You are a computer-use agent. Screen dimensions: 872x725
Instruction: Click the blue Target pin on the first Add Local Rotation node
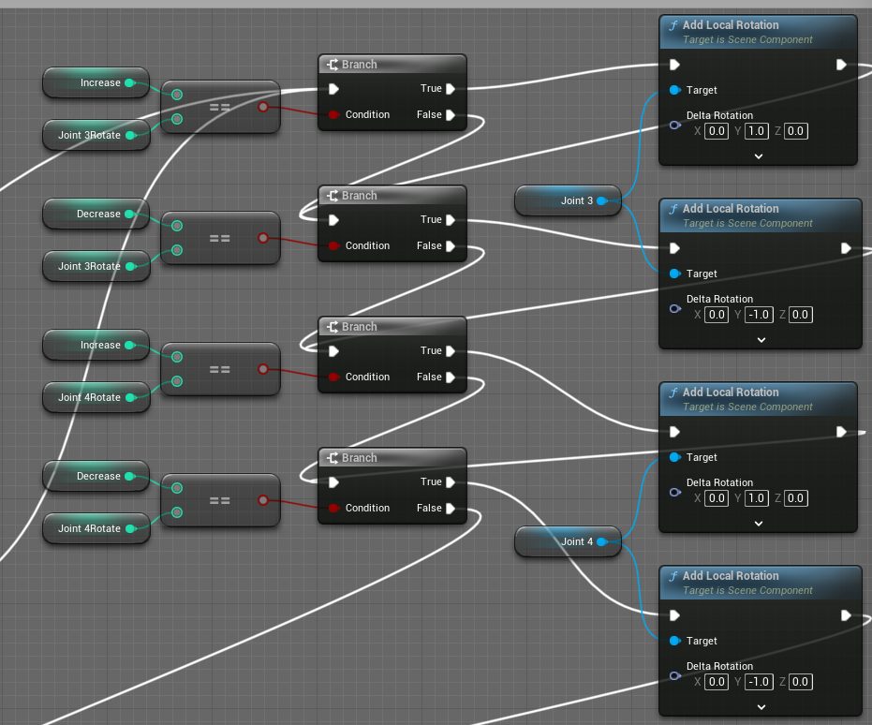tap(674, 90)
